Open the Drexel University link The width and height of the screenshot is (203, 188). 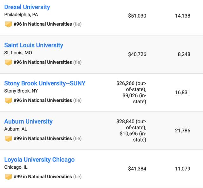click(x=27, y=7)
